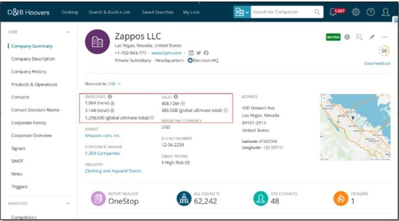Open search type dropdown beside search box
This screenshot has height=221, width=399.
point(242,12)
